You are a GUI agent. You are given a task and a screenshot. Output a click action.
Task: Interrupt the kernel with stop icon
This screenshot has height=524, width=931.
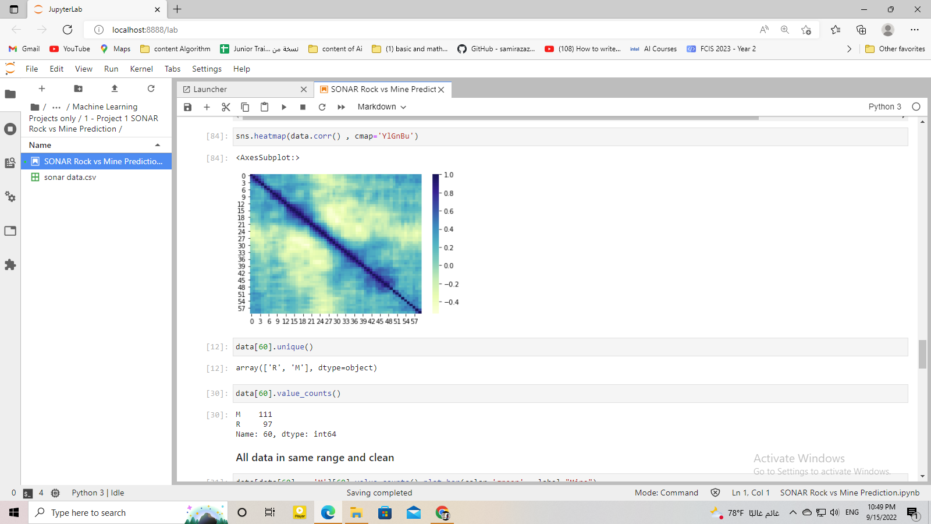coord(303,107)
